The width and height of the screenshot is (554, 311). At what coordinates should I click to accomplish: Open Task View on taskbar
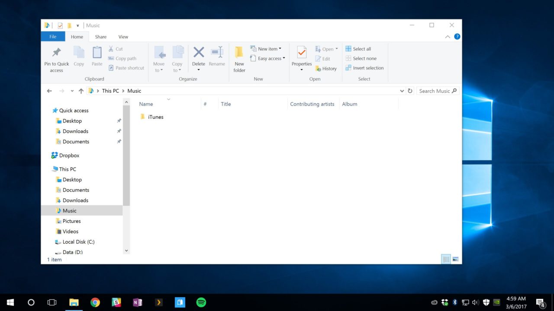52,302
